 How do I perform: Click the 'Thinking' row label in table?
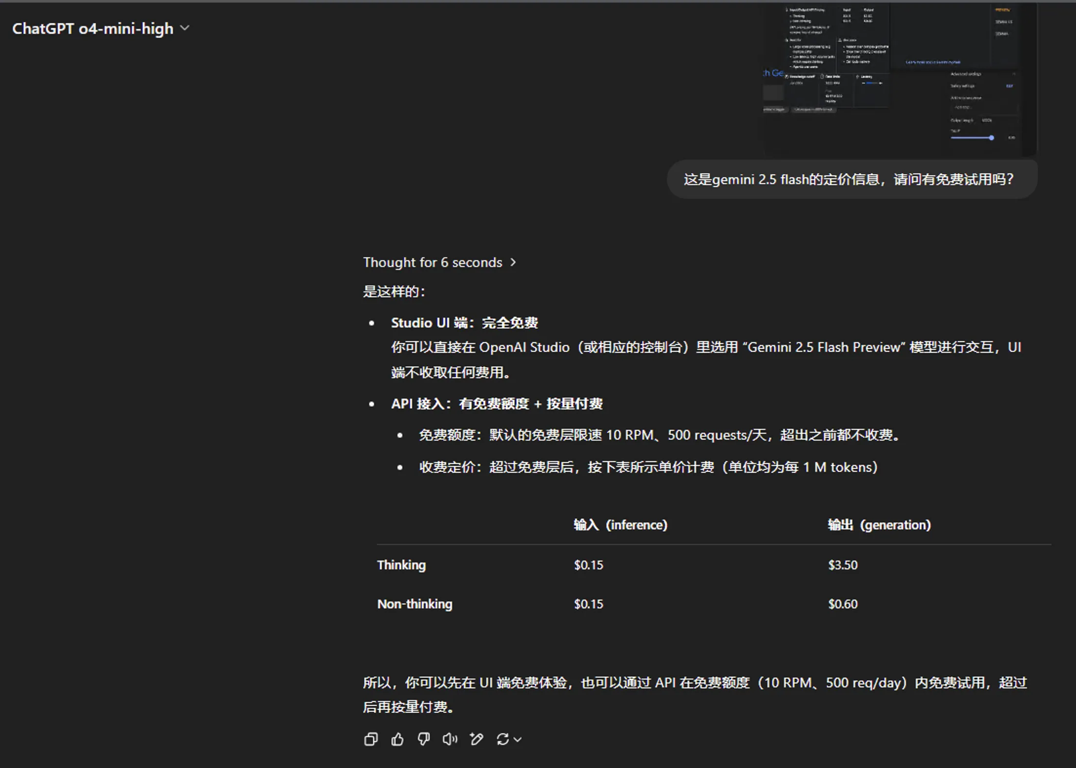(401, 565)
